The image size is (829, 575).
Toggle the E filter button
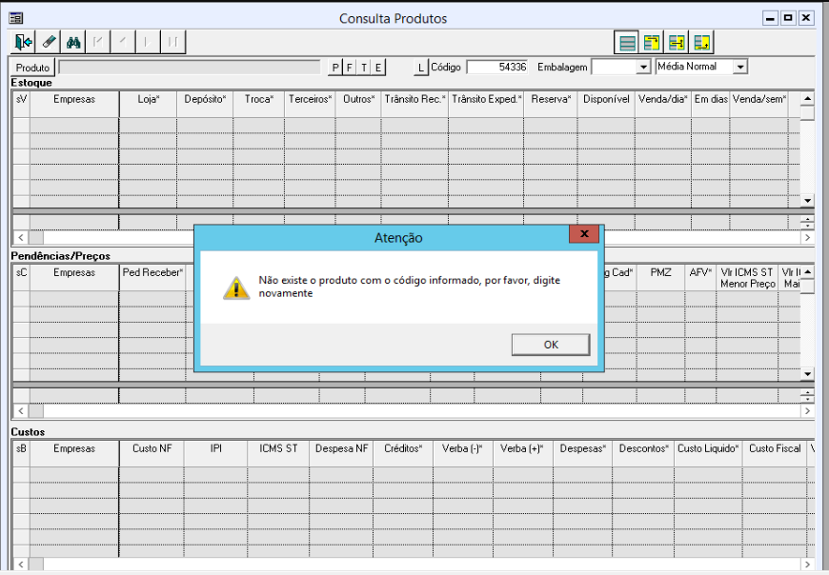pyautogui.click(x=378, y=68)
